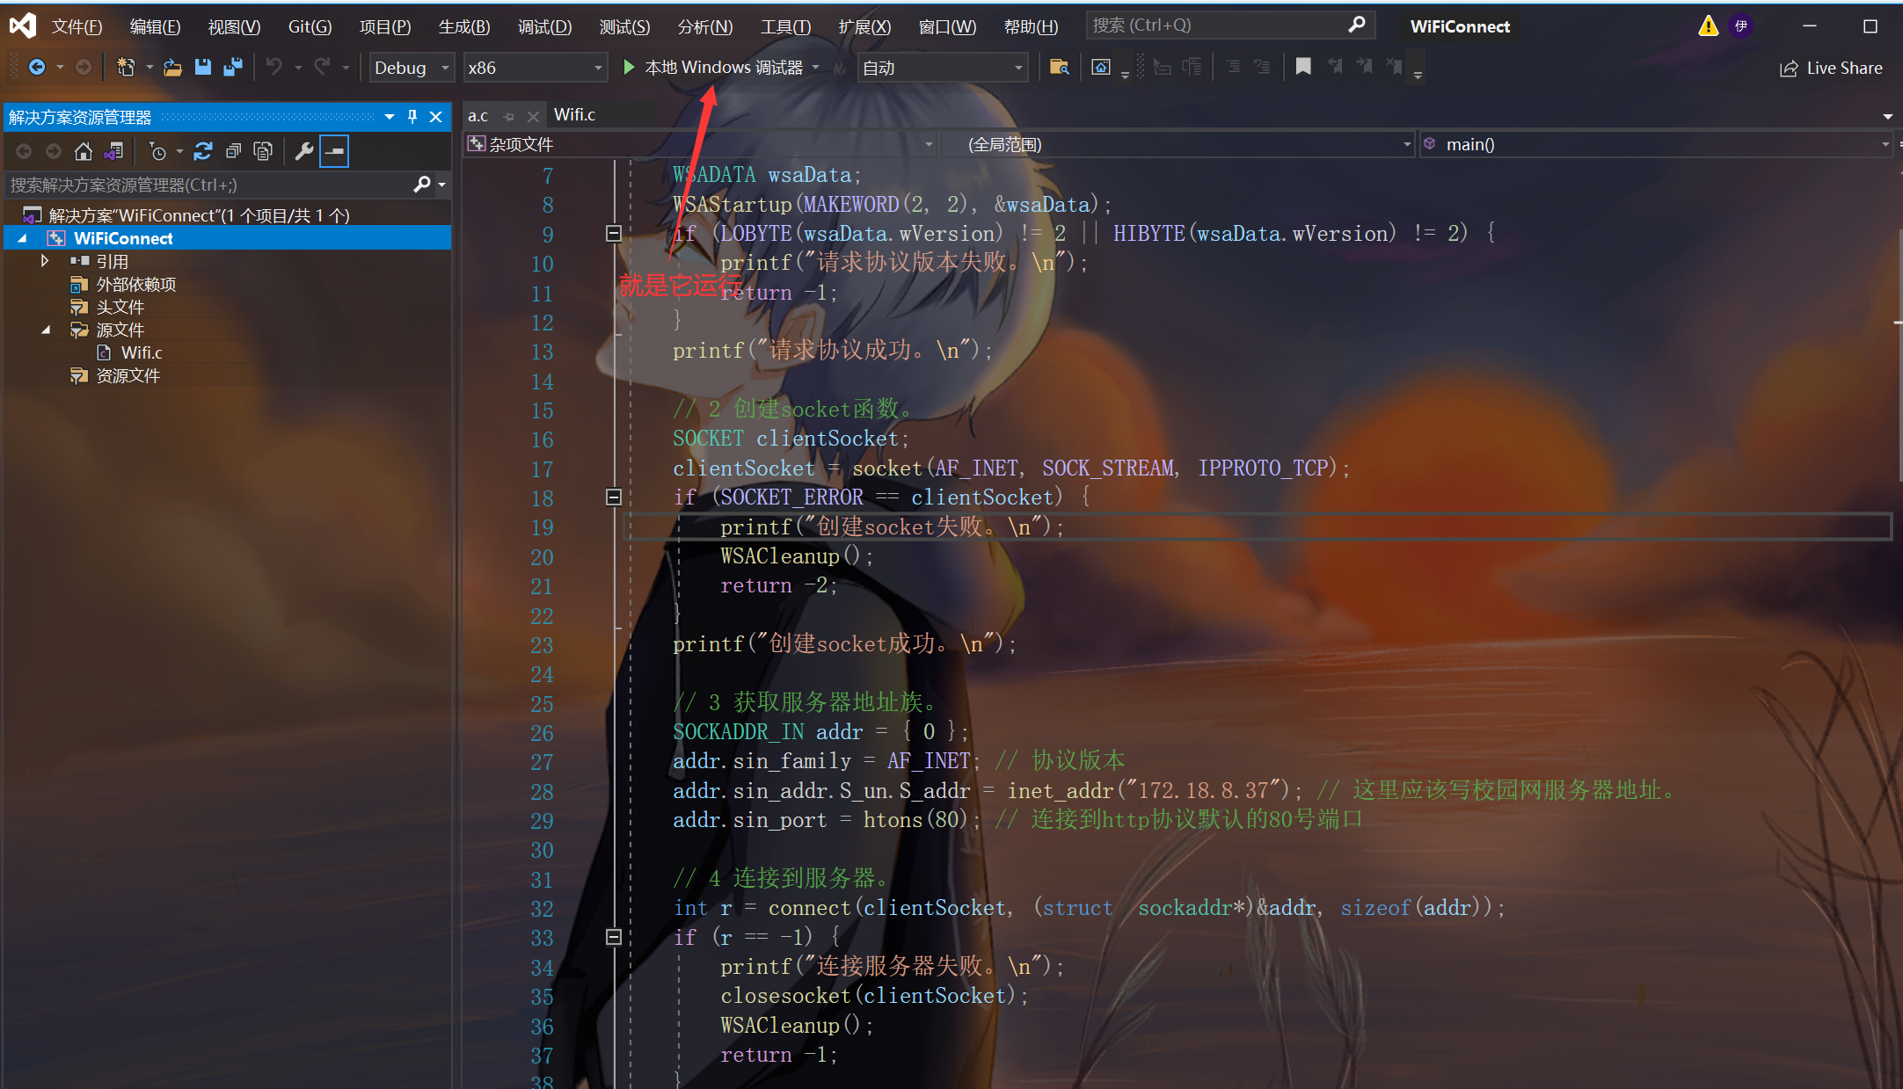Go to the previous bookmark icon
Screen dimensions: 1903x1089
(x=1335, y=67)
